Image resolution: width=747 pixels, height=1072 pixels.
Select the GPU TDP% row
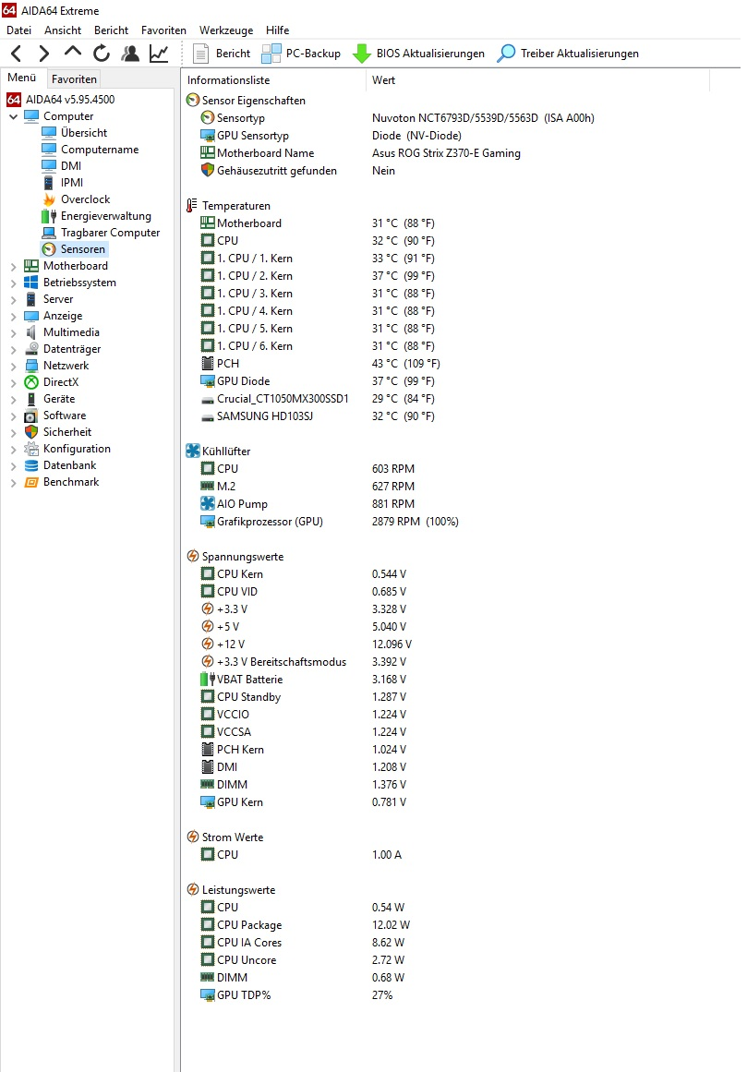(296, 994)
